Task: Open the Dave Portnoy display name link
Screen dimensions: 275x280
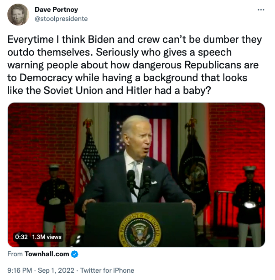Action: (x=56, y=10)
